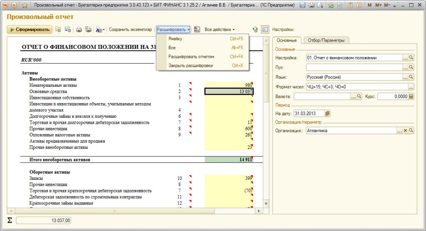Open the title bar calculator icon

(351, 5)
